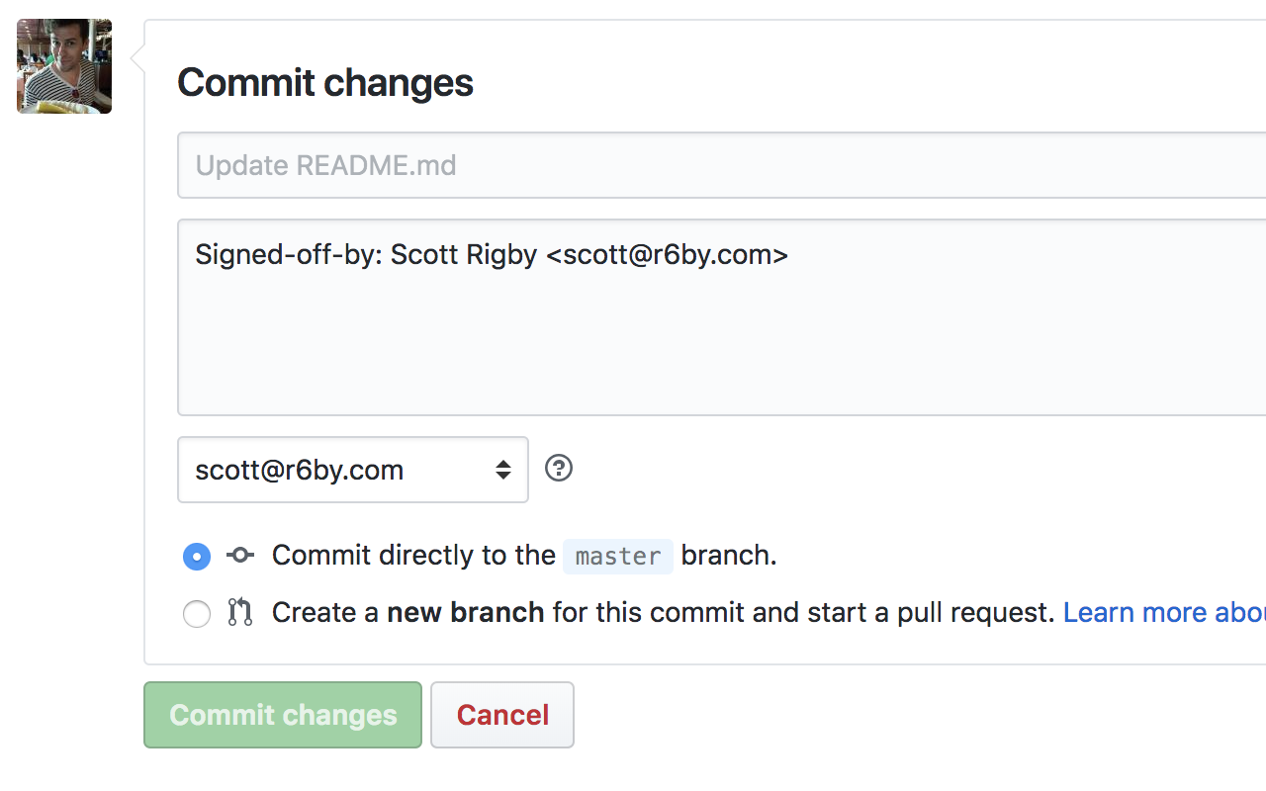
Task: Choose create a new branch for this commit
Action: (x=196, y=613)
